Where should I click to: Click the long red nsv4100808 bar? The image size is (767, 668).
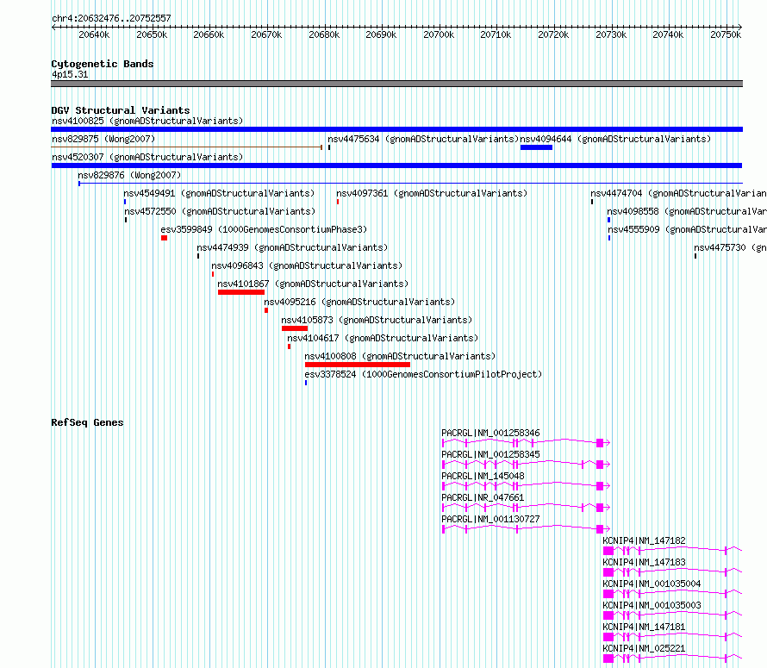tap(358, 365)
